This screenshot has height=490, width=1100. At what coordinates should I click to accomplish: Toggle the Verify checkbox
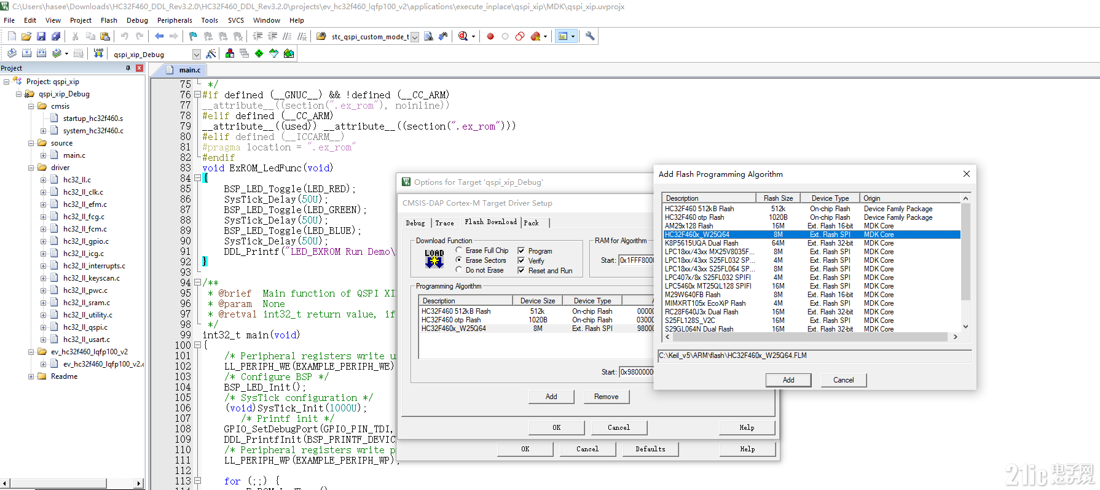[x=521, y=260]
